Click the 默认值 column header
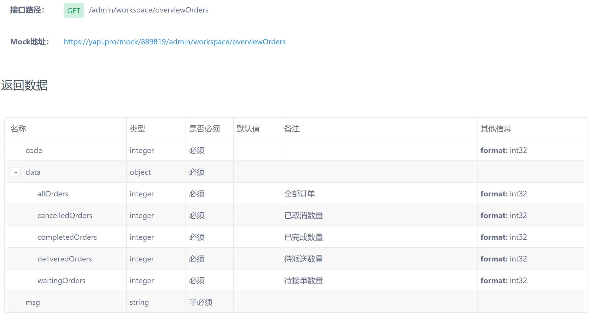The image size is (600, 331). point(248,129)
